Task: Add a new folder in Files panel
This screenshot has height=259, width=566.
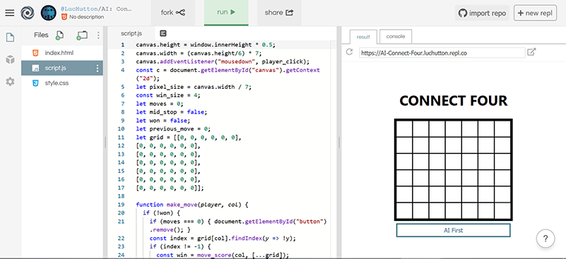Action: pyautogui.click(x=82, y=35)
